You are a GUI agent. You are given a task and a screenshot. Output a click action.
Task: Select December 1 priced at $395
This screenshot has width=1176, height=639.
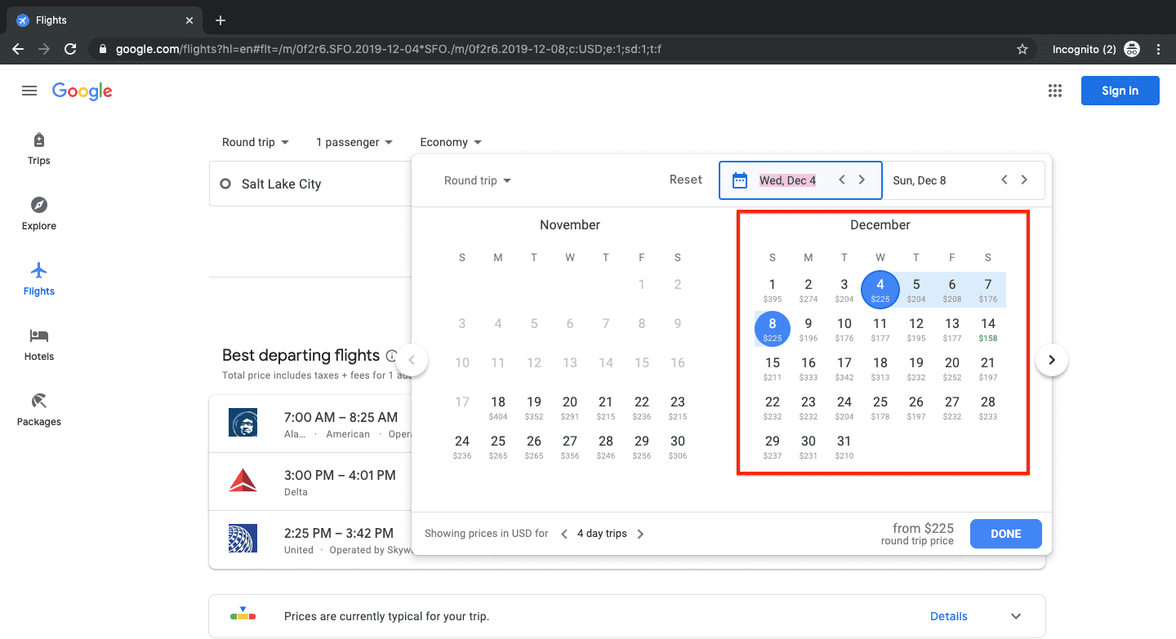pos(773,289)
